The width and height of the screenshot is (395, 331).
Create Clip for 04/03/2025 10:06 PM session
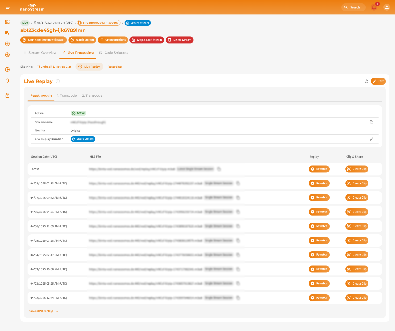(357, 269)
